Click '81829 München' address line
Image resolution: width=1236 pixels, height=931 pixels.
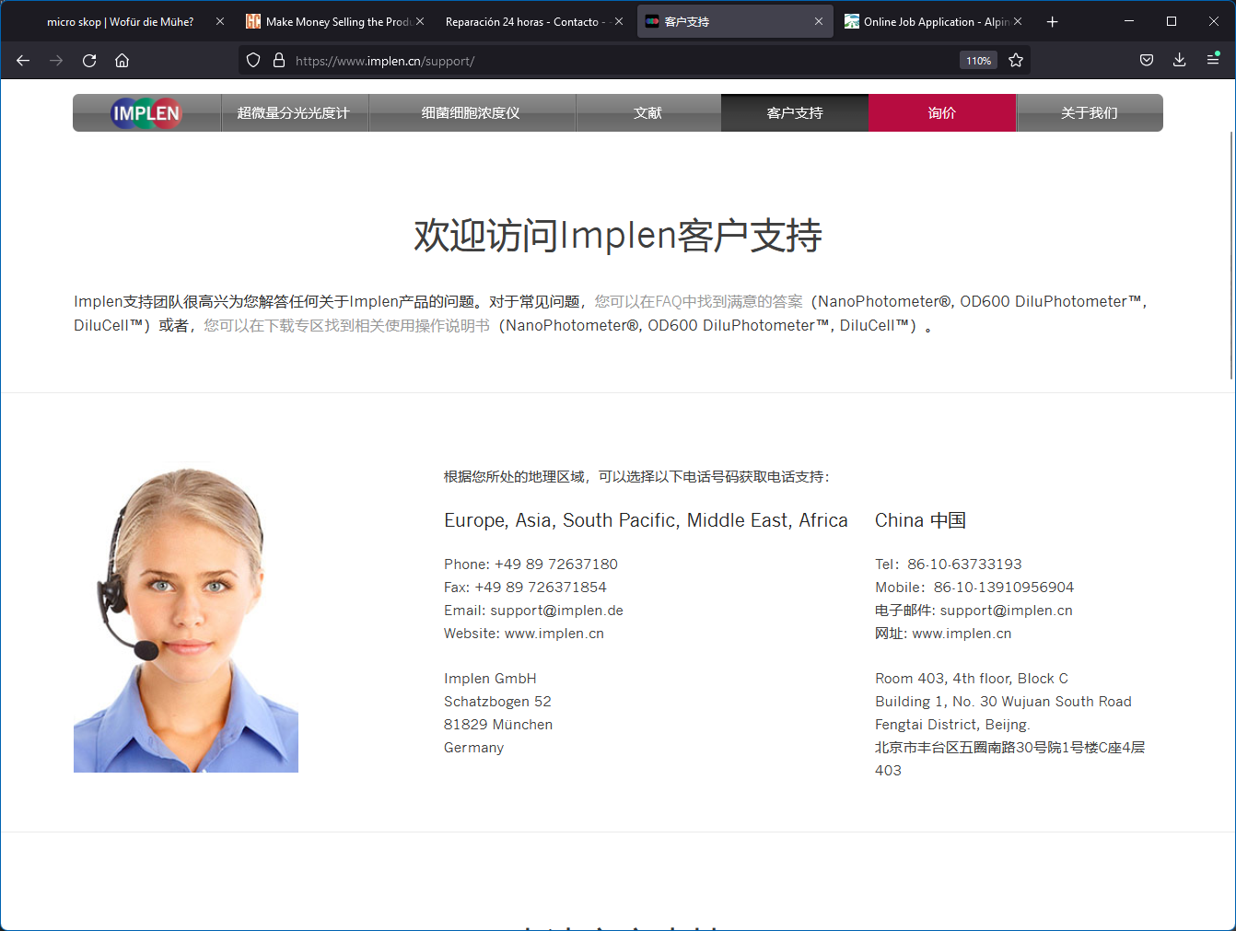click(x=498, y=725)
